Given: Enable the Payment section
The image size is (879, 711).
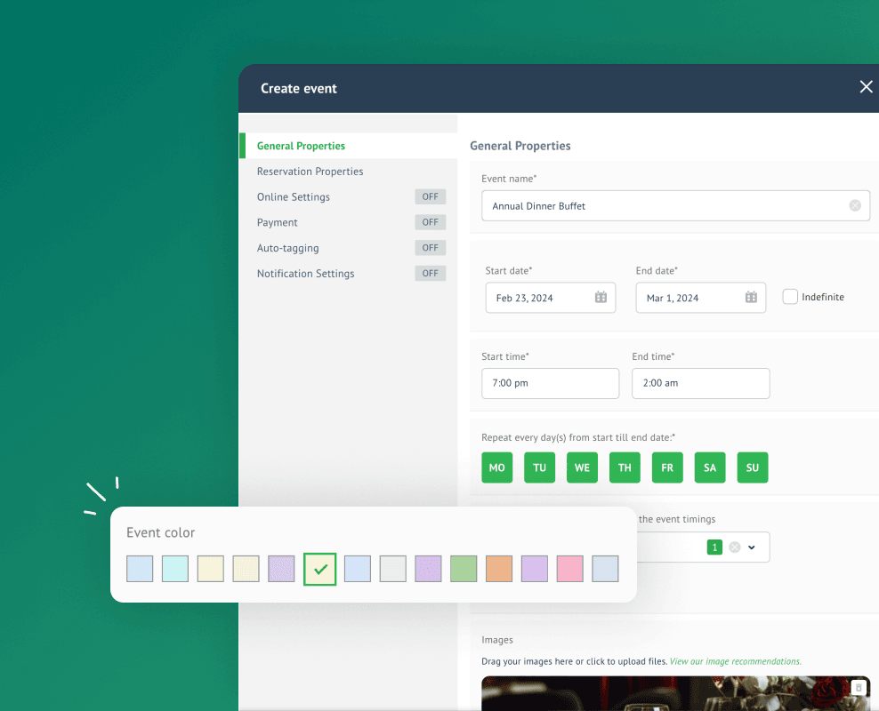Looking at the screenshot, I should [x=430, y=221].
